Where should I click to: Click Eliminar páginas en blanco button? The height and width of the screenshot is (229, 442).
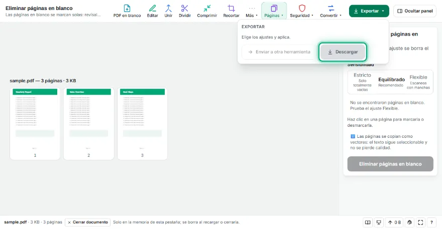coord(390,164)
